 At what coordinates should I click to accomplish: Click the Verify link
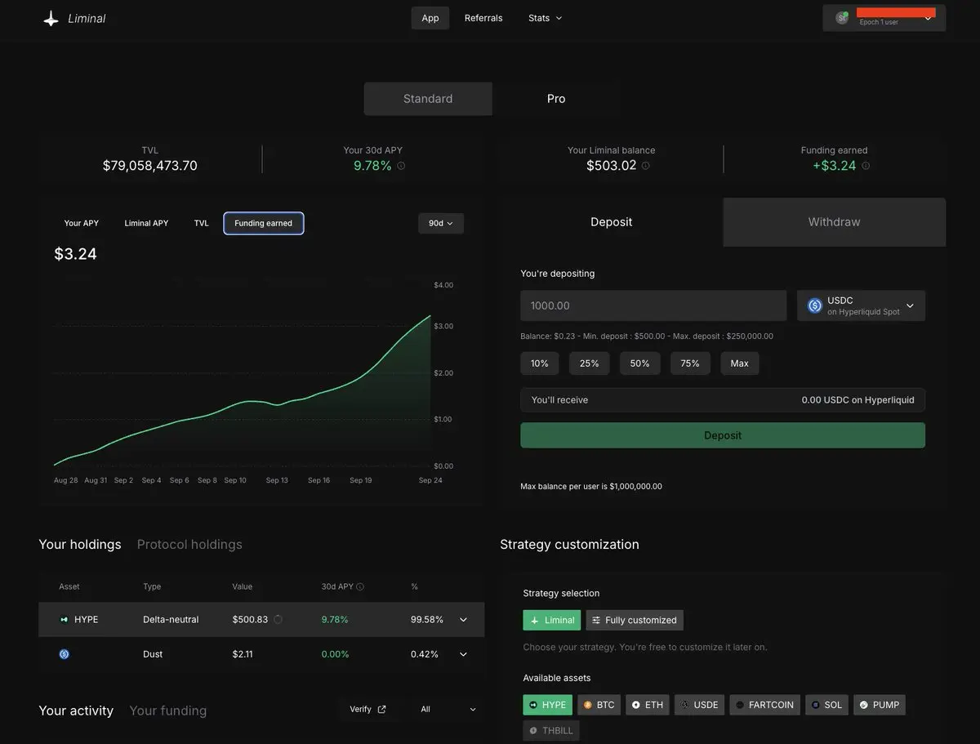[368, 709]
